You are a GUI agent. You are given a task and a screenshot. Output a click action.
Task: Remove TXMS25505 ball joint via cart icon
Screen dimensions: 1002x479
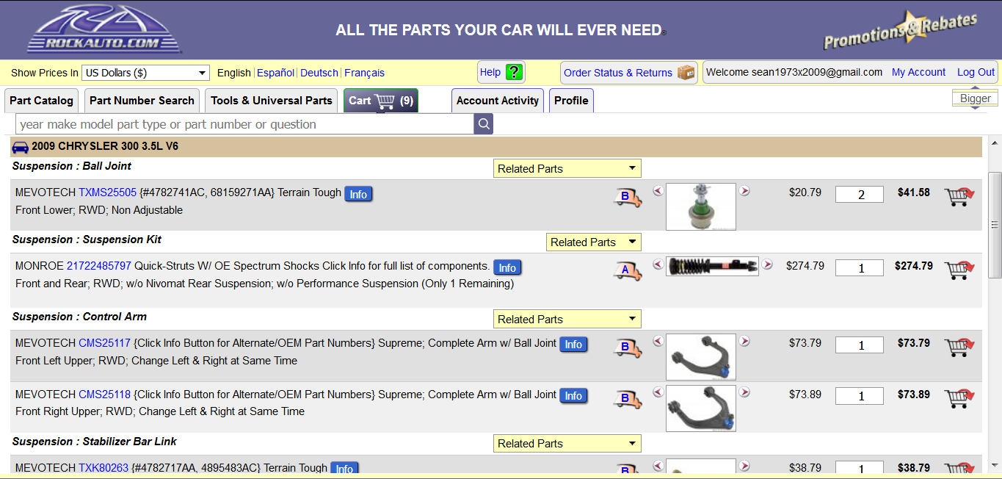click(959, 197)
